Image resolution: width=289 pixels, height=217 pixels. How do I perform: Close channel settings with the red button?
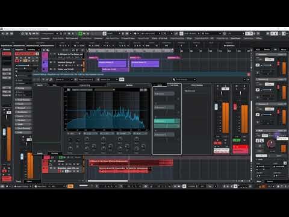[x=249, y=75]
